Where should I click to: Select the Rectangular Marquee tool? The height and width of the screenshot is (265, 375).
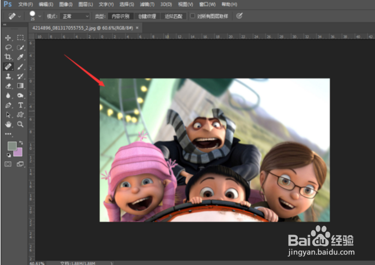[20, 38]
